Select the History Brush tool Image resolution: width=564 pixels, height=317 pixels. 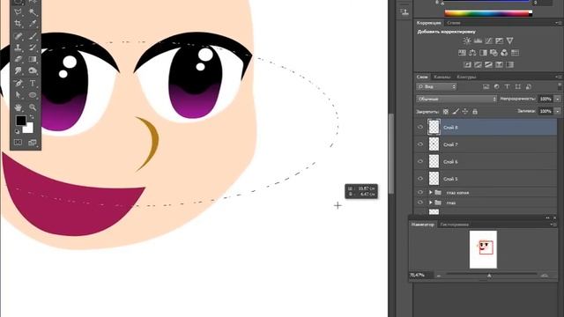click(33, 48)
